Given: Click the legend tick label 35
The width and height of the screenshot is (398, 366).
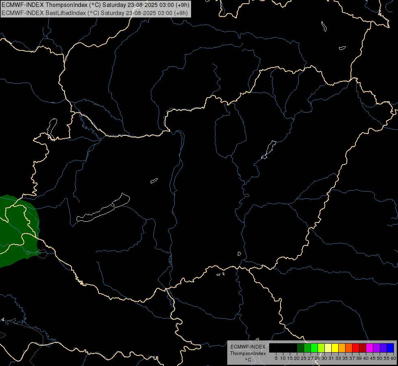Looking at the screenshot, I should (345, 358).
